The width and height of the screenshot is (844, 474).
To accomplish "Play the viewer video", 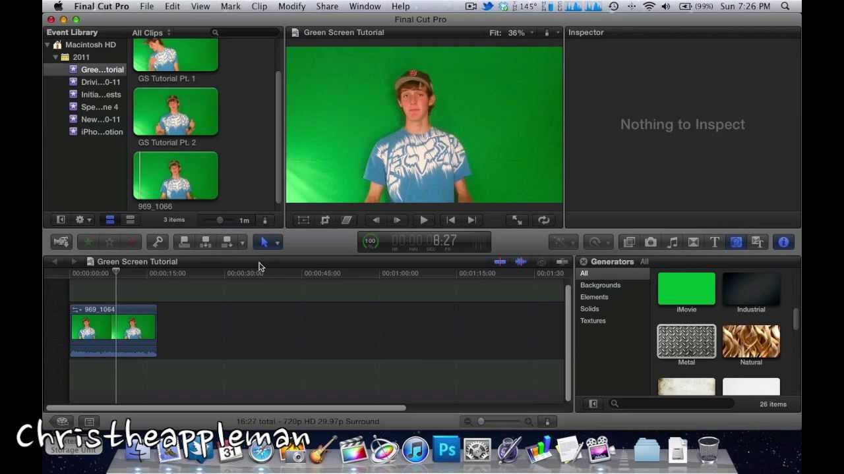I will (424, 221).
